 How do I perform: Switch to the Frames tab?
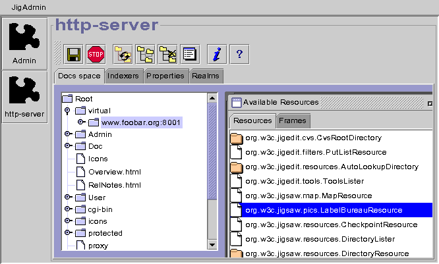pos(292,121)
